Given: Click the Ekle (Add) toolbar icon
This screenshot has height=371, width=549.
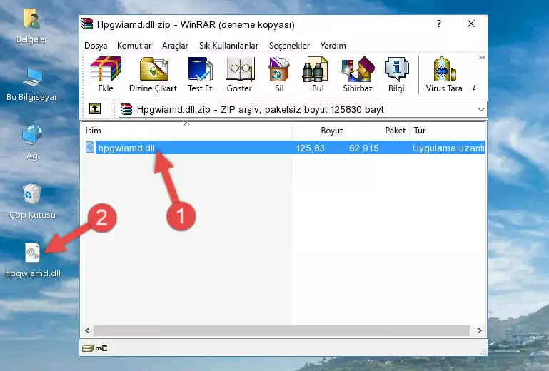Looking at the screenshot, I should (x=106, y=74).
